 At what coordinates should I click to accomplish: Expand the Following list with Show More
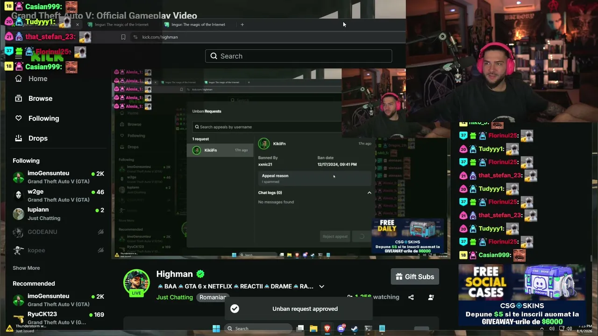tap(26, 268)
